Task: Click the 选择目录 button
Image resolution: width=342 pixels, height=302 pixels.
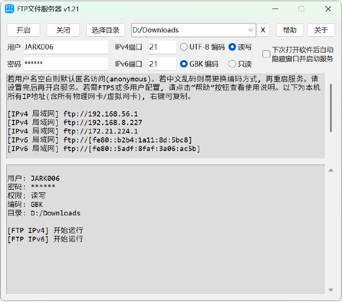Action: 106,30
